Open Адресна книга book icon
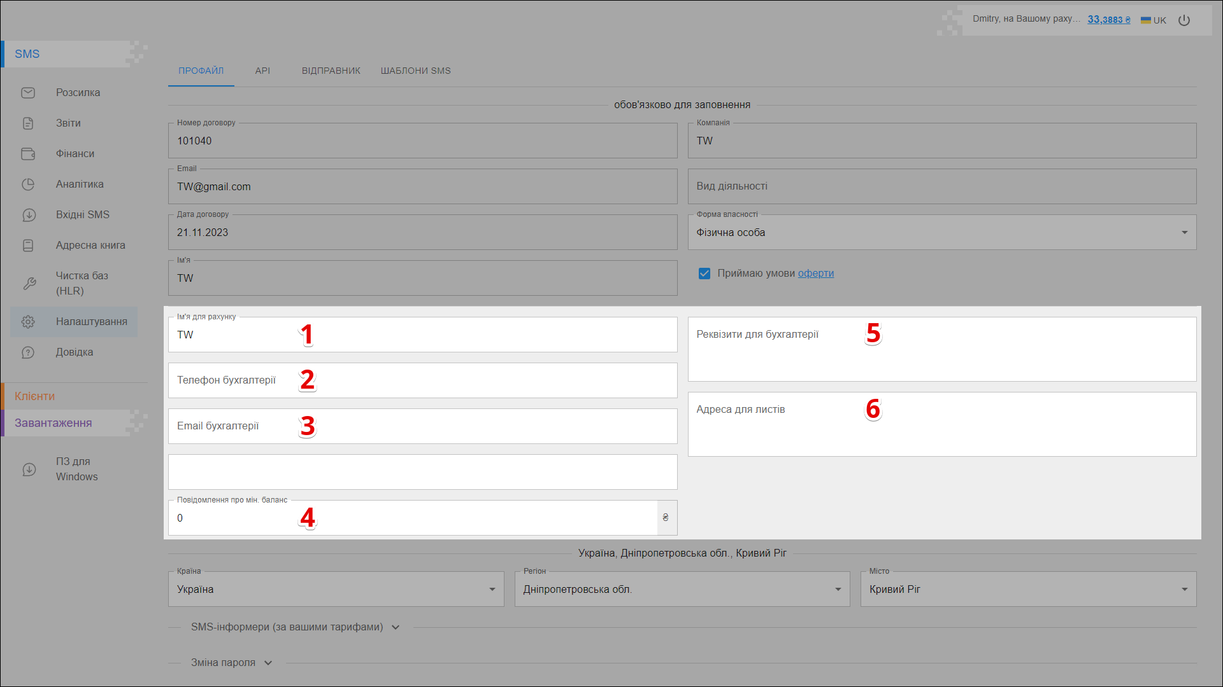This screenshot has width=1223, height=687. pyautogui.click(x=28, y=246)
